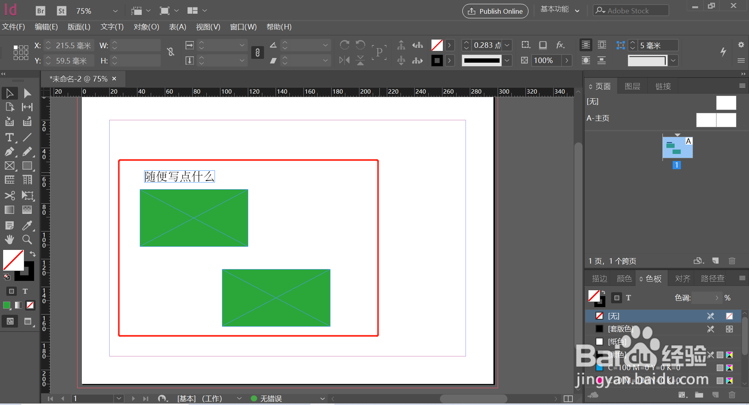749x405 pixels.
Task: Toggle the Normal view mode button
Action: pyautogui.click(x=10, y=322)
